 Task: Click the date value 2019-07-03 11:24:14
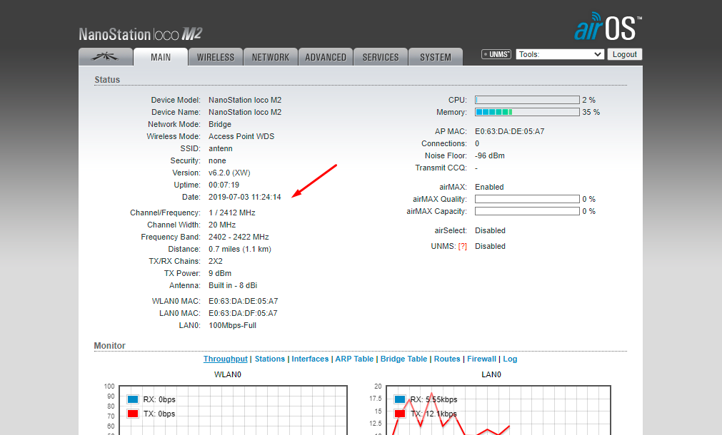tap(244, 198)
